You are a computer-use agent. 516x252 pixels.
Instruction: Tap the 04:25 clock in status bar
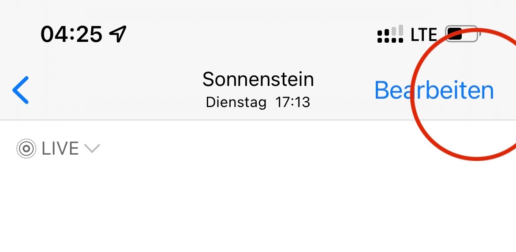tap(71, 34)
